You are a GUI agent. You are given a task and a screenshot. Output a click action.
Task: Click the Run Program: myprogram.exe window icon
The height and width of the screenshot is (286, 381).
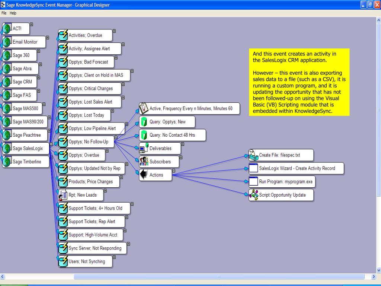pos(253,182)
